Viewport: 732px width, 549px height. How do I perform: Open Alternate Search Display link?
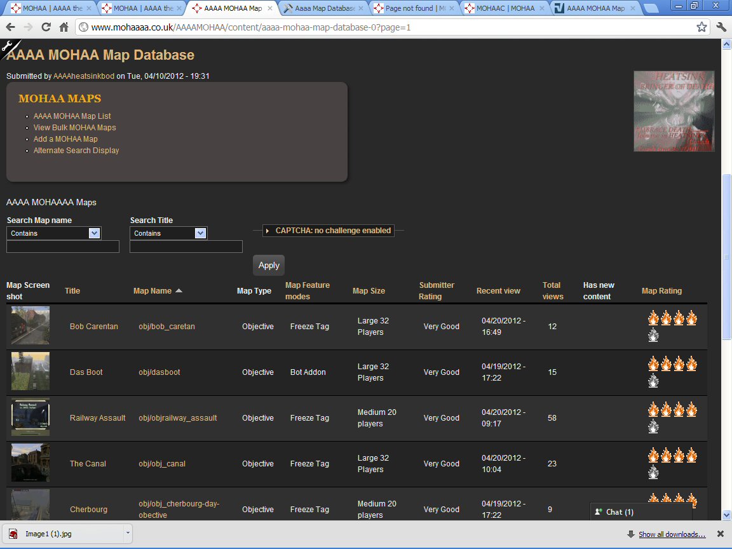pyautogui.click(x=76, y=151)
